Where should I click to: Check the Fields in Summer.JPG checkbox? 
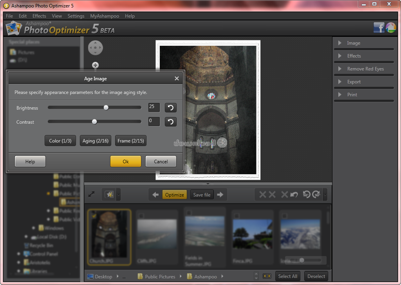[189, 213]
